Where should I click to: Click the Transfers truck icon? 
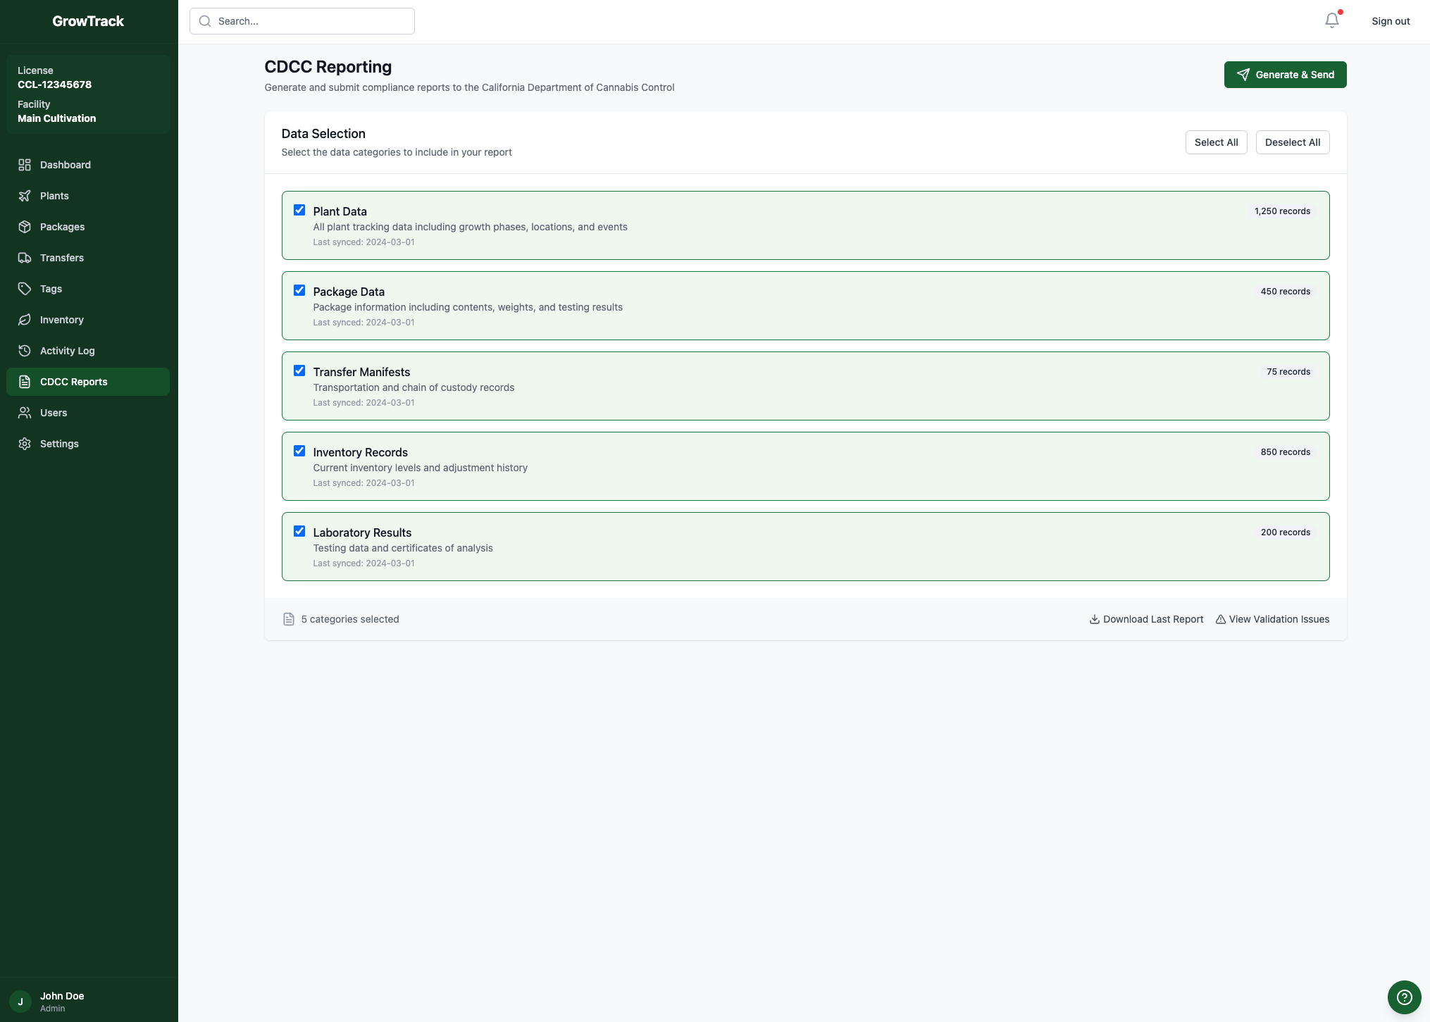pyautogui.click(x=25, y=258)
